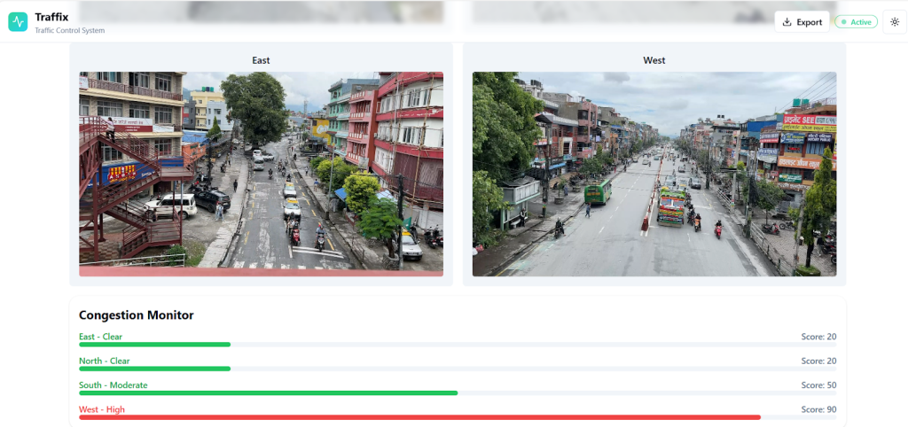Click the East camera heading label
908x427 pixels.
[261, 60]
